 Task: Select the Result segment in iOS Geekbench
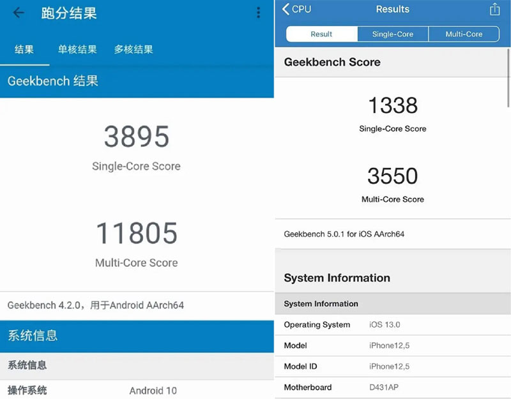[321, 34]
